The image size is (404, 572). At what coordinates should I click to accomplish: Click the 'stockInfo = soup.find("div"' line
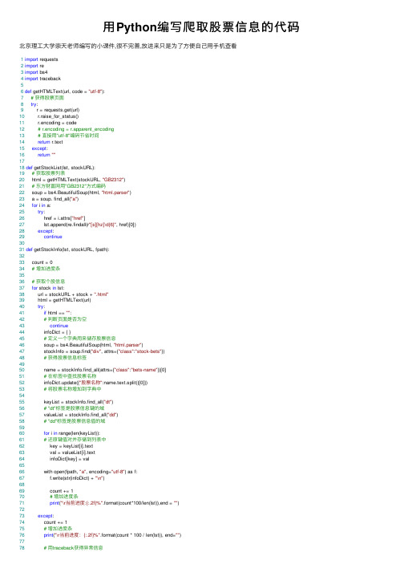tap(104, 351)
